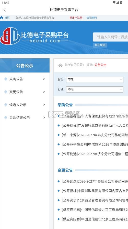This screenshot has width=128, height=229.
Task: Go to 首页 in breadcrumb
Action: pyautogui.click(x=89, y=65)
